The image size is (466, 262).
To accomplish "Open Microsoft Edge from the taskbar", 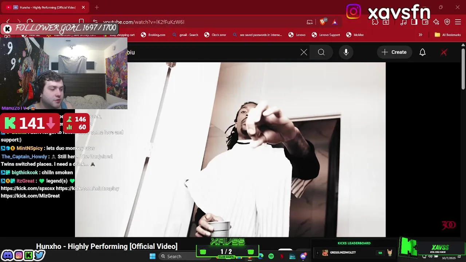I will 261,257.
